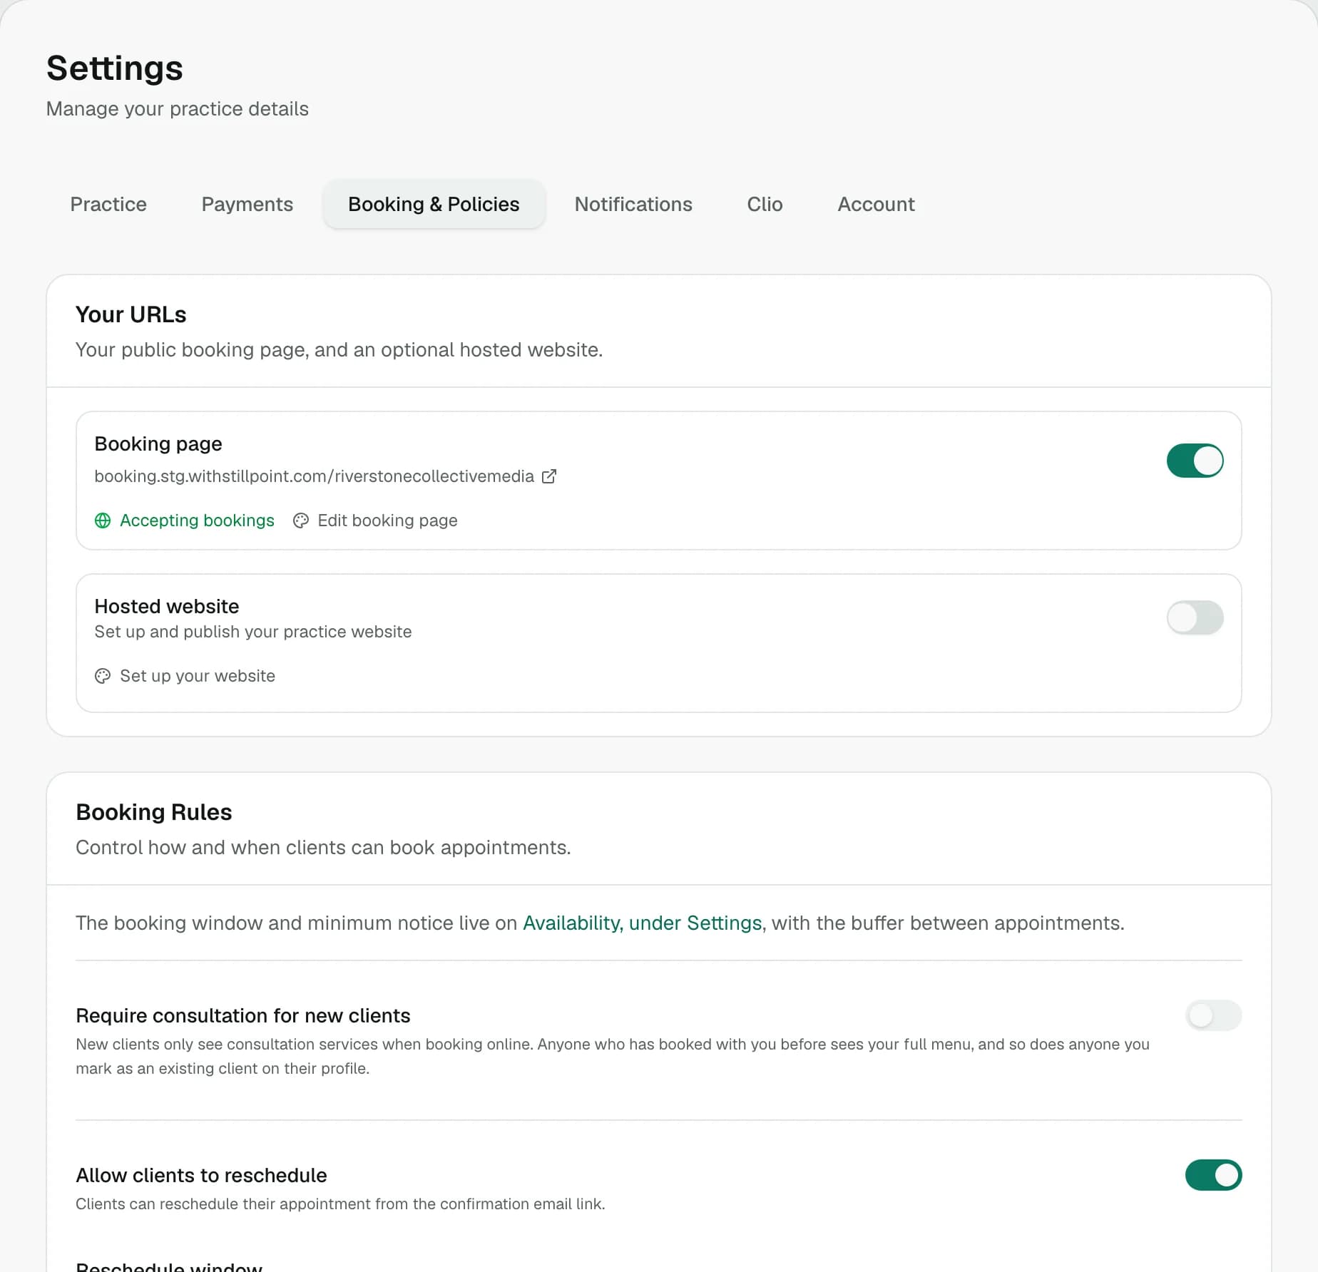Enable Require consultation for new clients
The image size is (1318, 1272).
tap(1213, 1015)
